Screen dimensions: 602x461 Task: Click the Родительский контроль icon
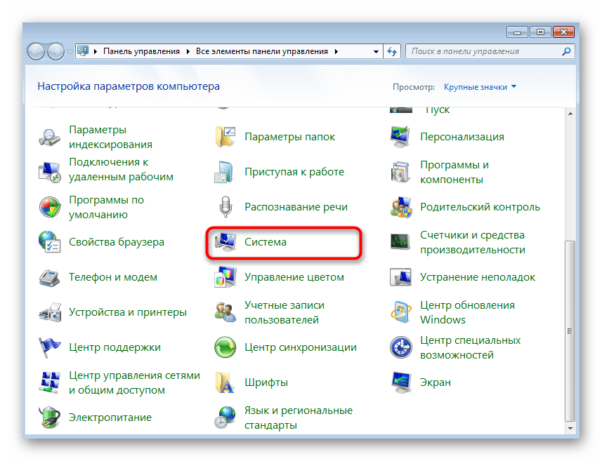(401, 207)
